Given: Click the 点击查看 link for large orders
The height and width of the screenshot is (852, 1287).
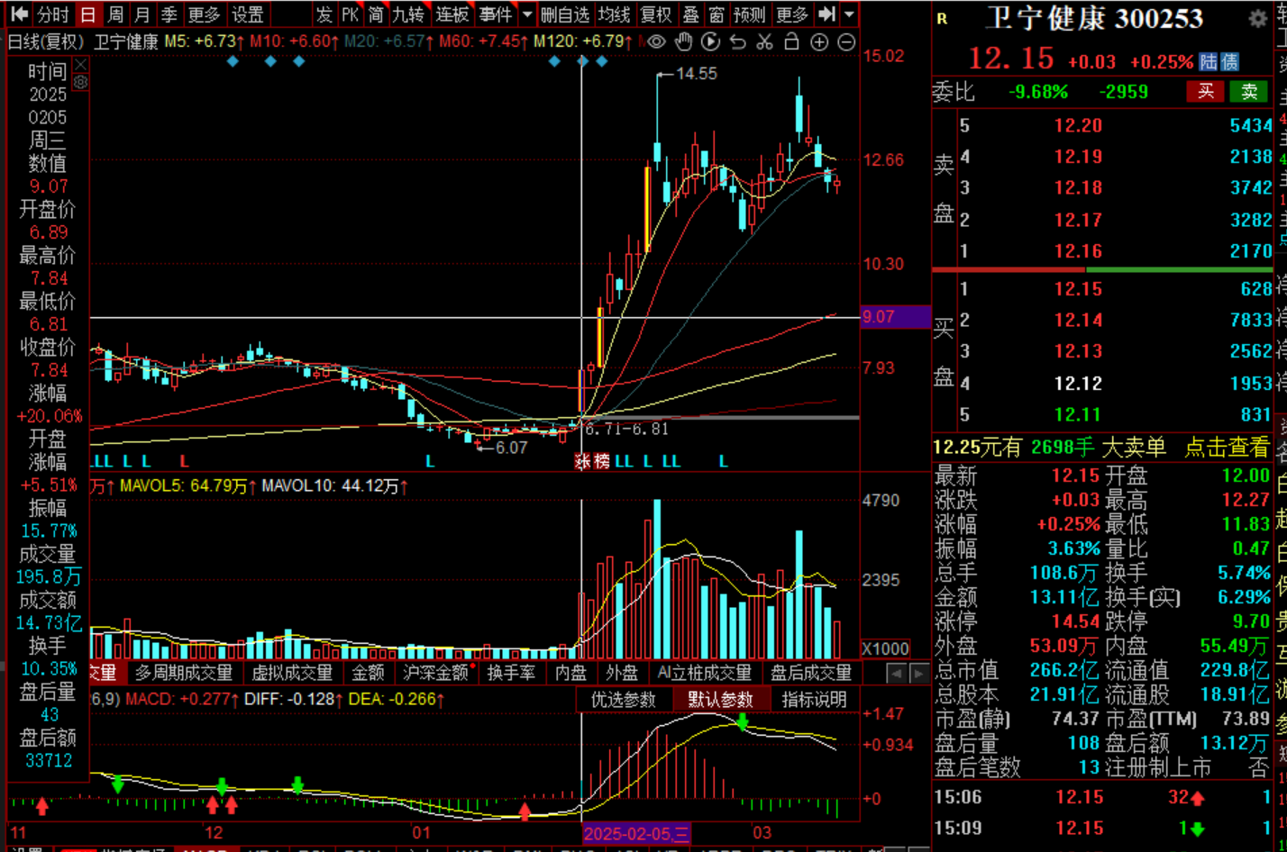Looking at the screenshot, I should [1226, 448].
